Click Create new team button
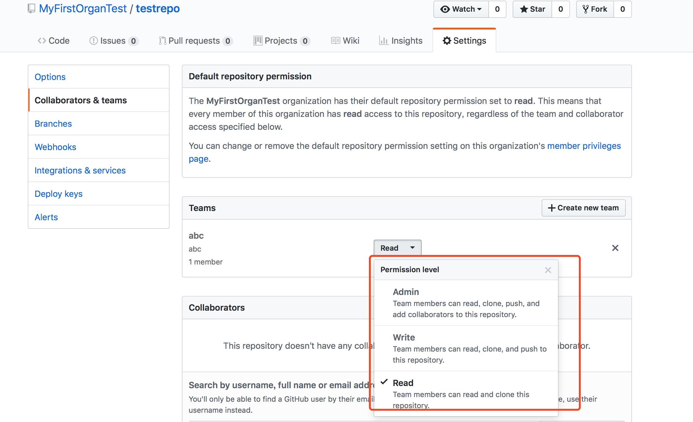Screen dimensions: 693x422 coord(583,208)
